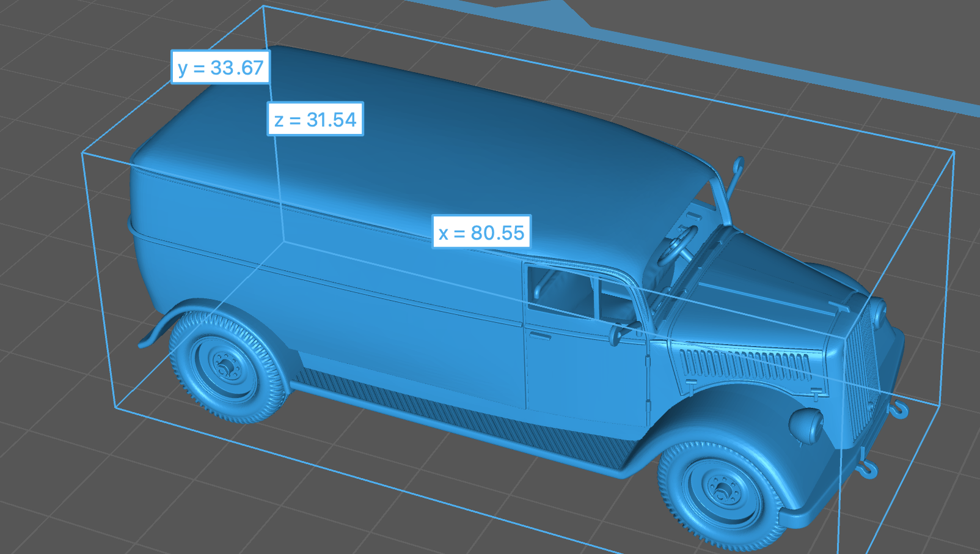This screenshot has width=980, height=554.
Task: Click the driver door panel
Action: 583,367
